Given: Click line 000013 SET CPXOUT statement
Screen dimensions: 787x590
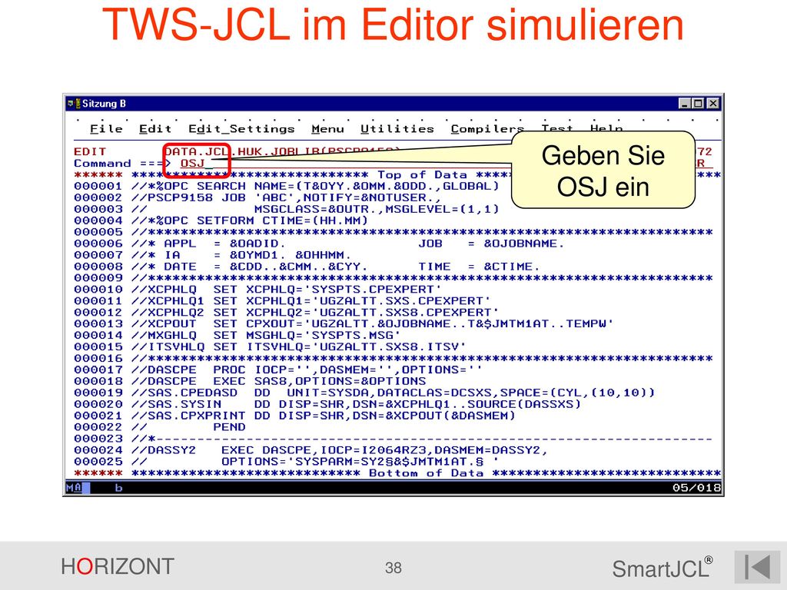Looking at the screenshot, I should tap(344, 324).
